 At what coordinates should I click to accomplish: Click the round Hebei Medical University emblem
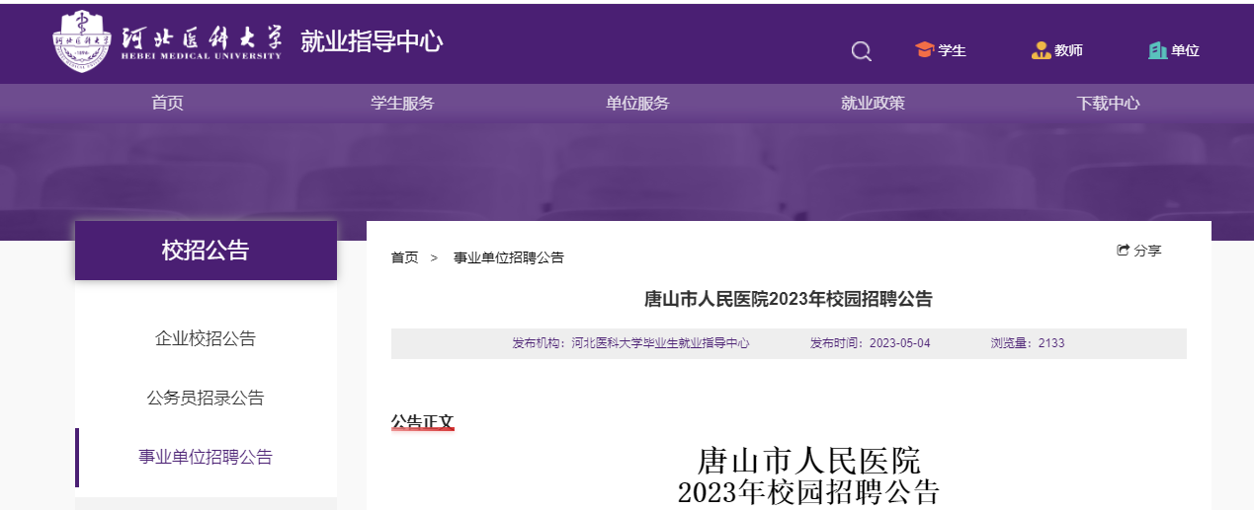coord(81,41)
